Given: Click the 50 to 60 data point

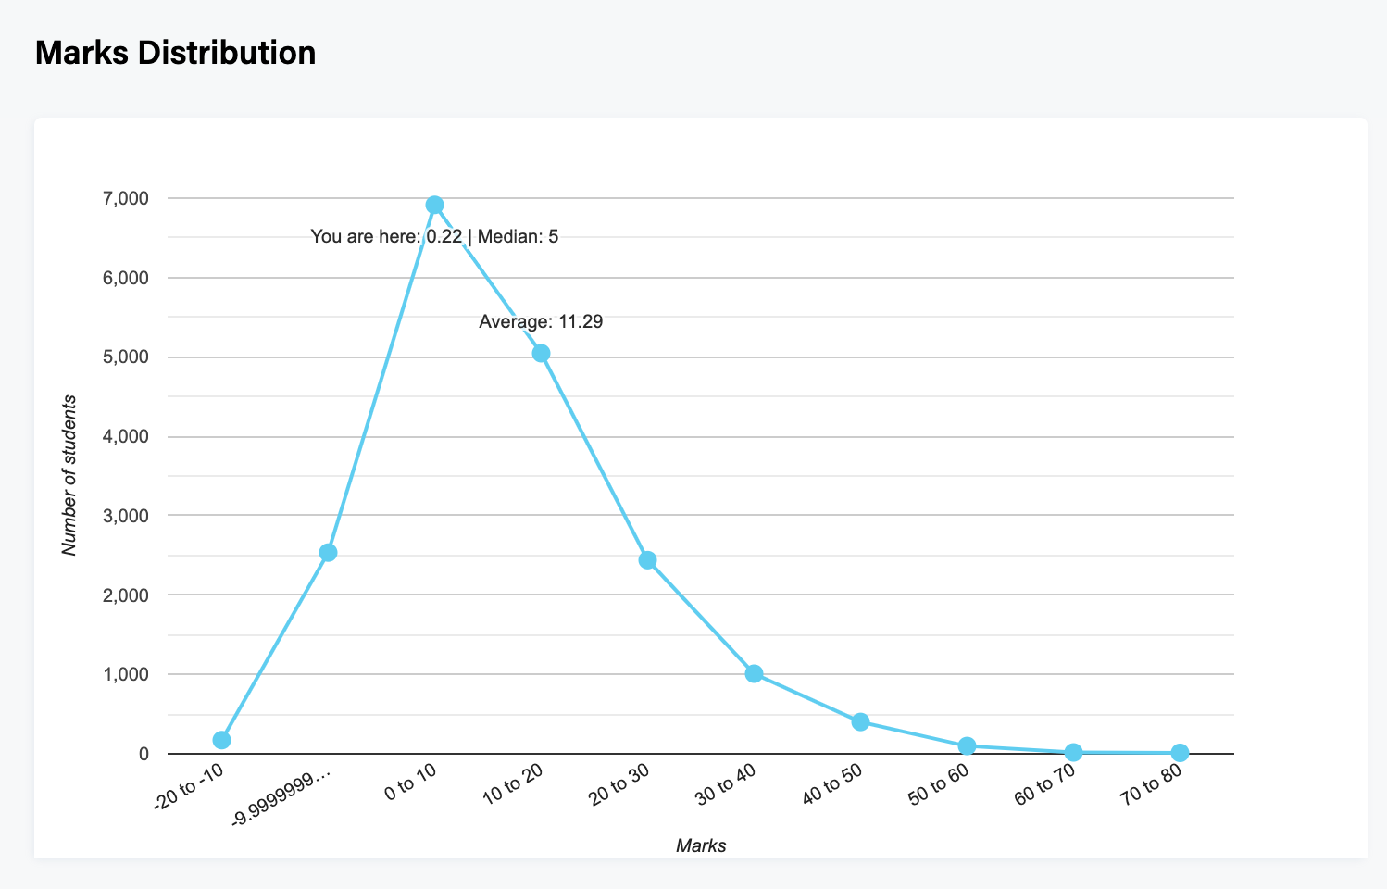Looking at the screenshot, I should [967, 745].
